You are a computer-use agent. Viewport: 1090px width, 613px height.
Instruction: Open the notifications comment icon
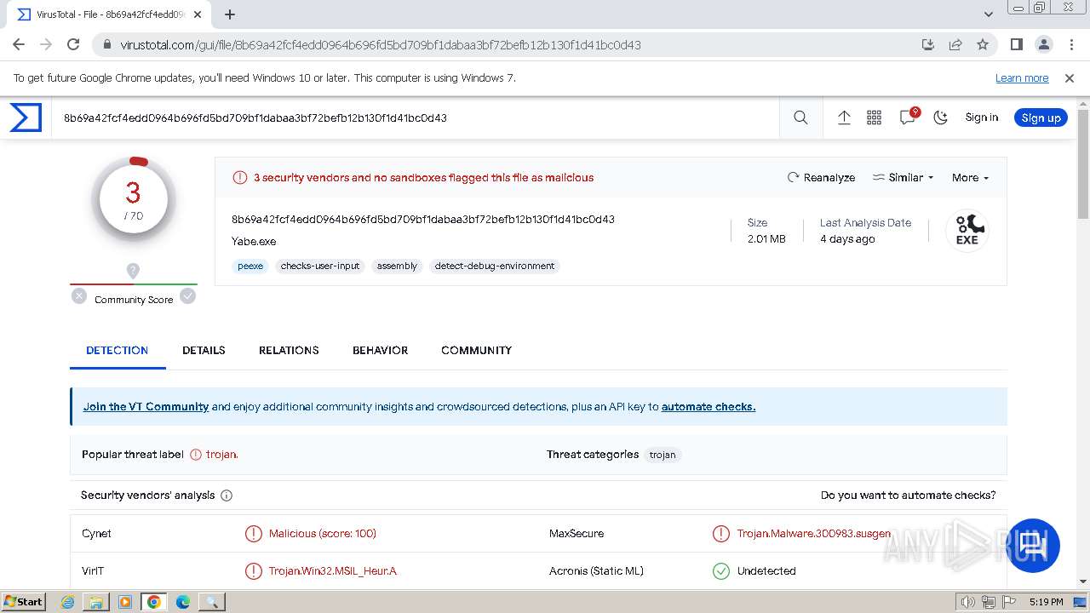[908, 117]
